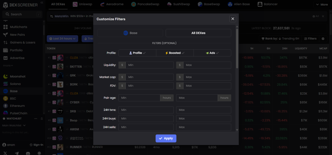Viewport: 332px width, 155px height.
Task: Switch to the Alien Base tab
Action: click(239, 4)
